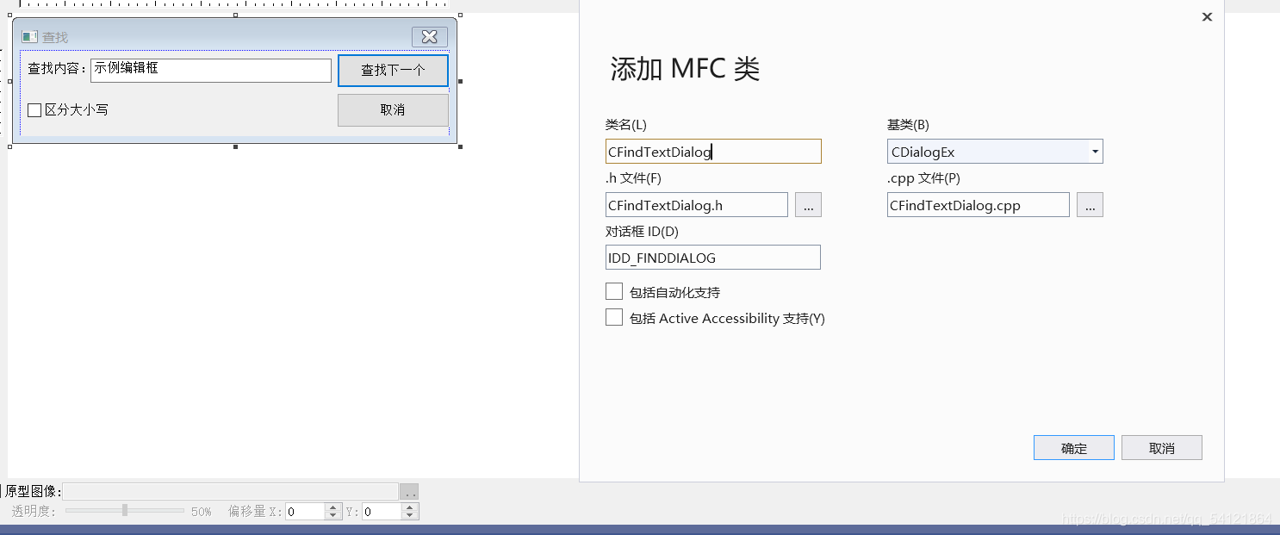Click the ".." icon beside the 原型图像 field

click(409, 491)
